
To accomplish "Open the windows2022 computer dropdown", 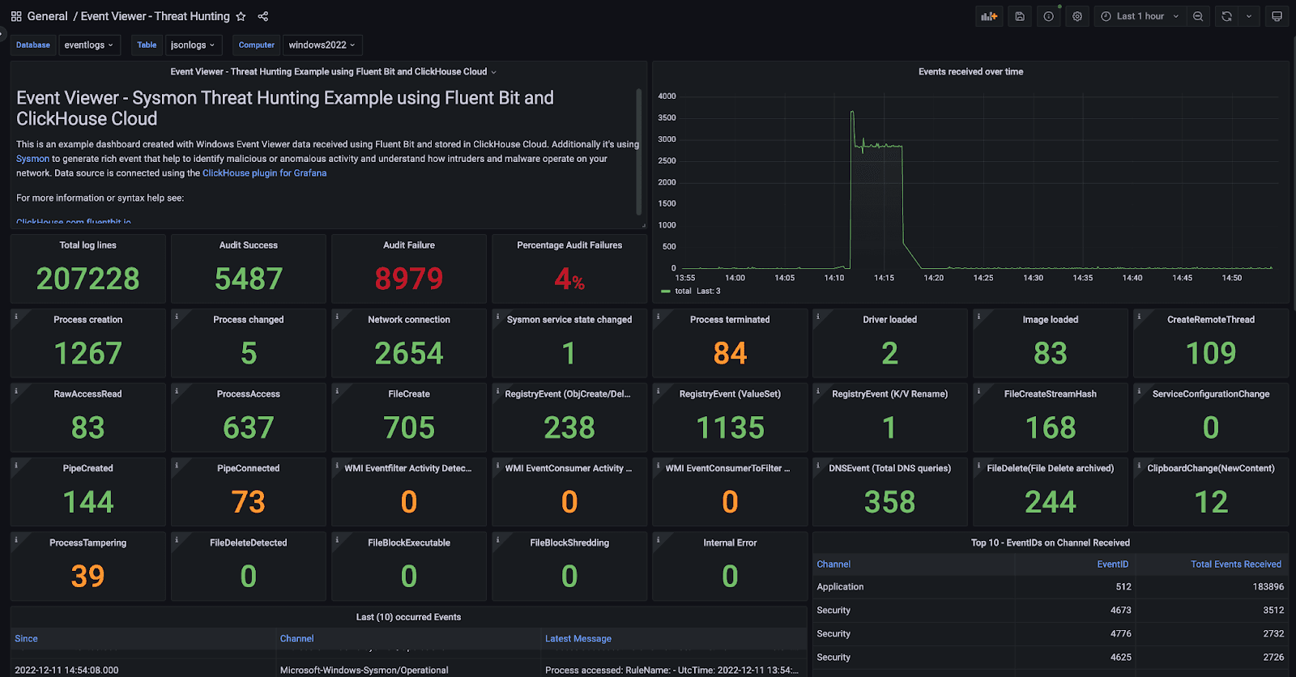I will [322, 45].
